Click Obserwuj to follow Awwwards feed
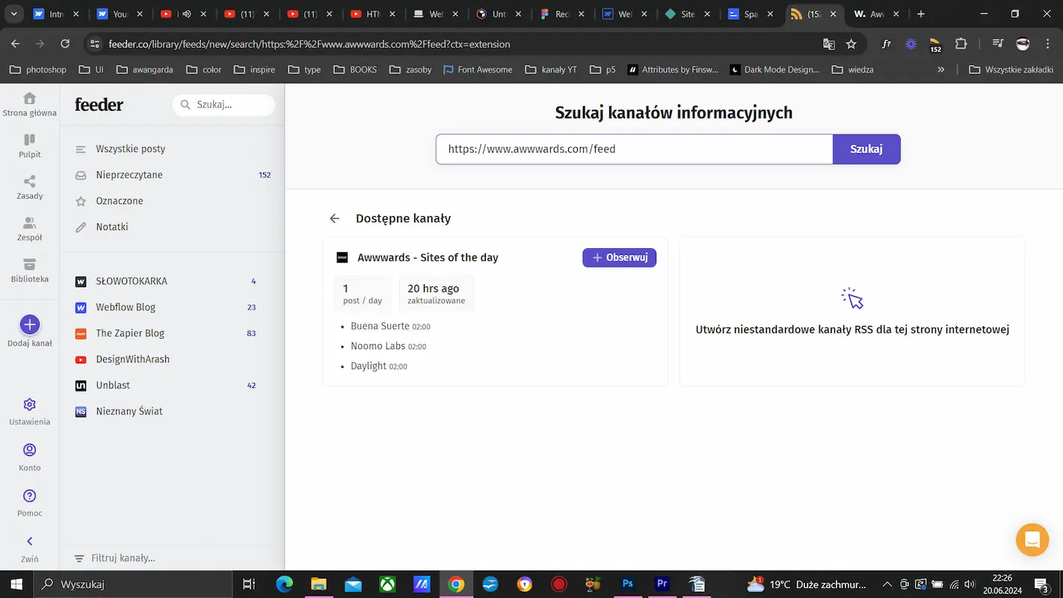Screen dimensions: 1063x598 pos(619,257)
